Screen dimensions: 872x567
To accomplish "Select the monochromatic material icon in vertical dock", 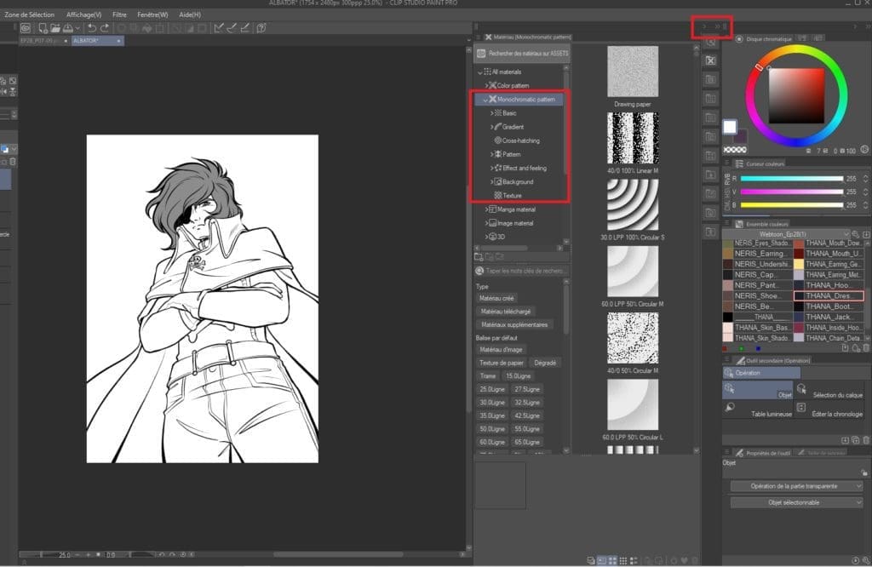I will tap(711, 60).
